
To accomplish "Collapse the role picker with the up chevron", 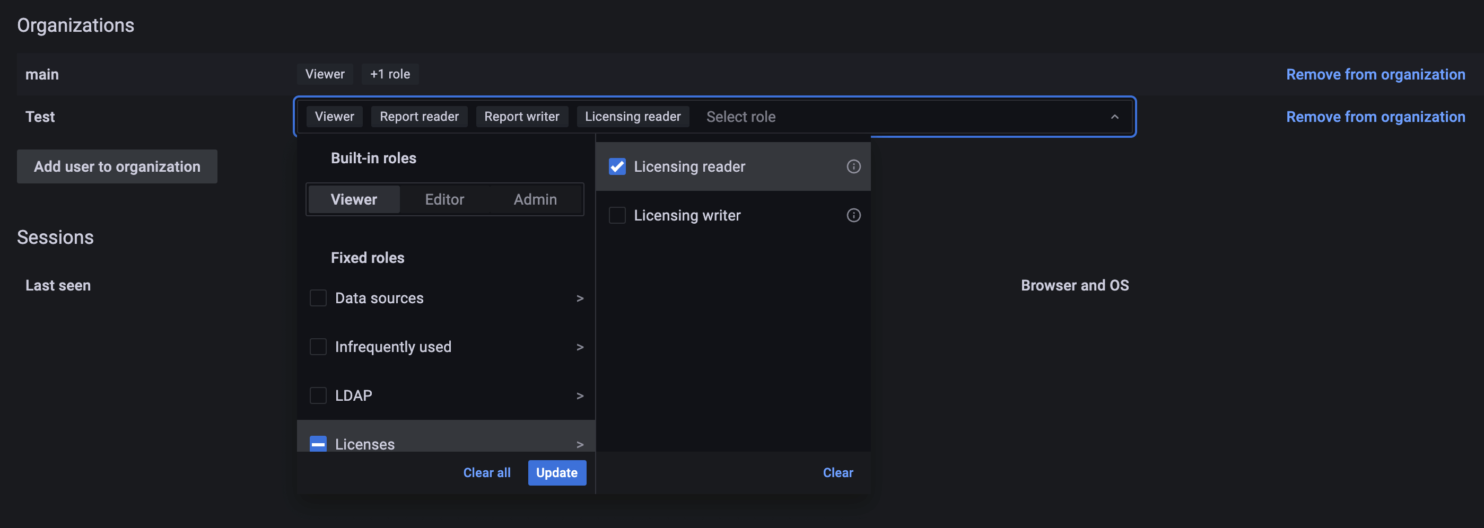I will tap(1115, 116).
